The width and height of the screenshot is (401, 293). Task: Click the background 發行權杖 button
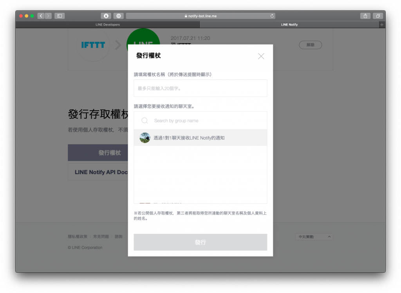[x=98, y=153]
